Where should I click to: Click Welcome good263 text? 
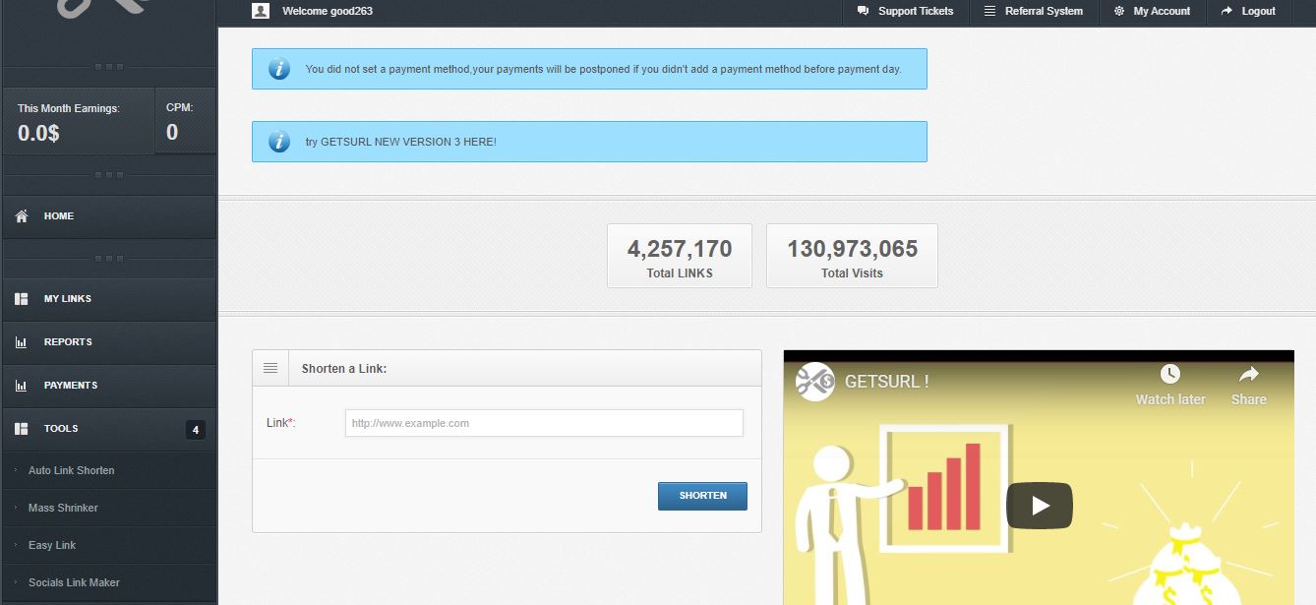(328, 12)
